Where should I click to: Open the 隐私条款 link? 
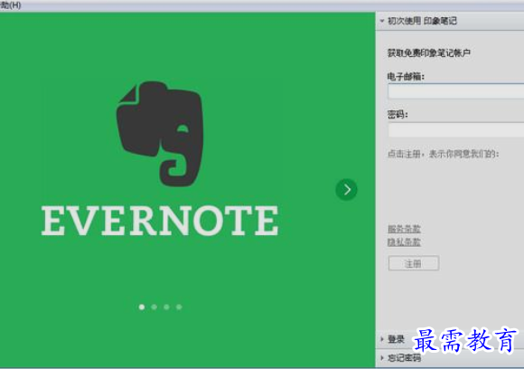(404, 241)
